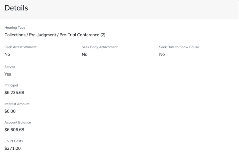Click the Details heading
The width and height of the screenshot is (239, 157).
[x=16, y=8]
